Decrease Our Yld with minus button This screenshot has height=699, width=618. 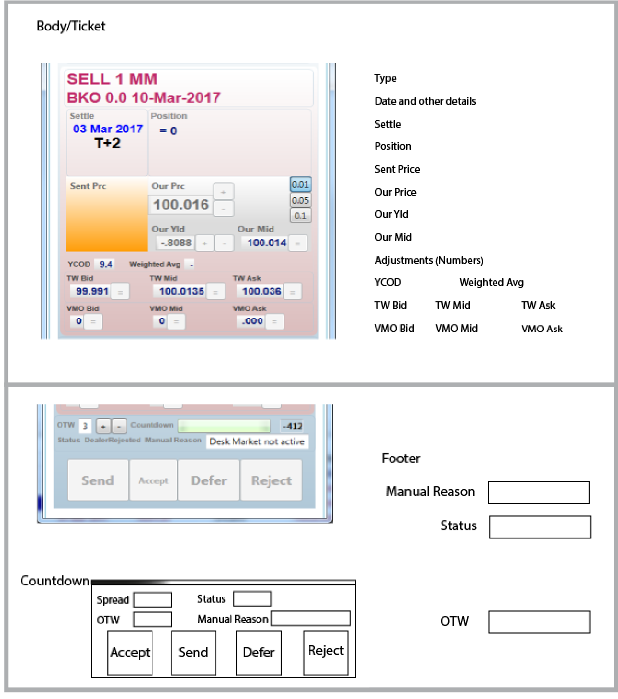pos(225,243)
